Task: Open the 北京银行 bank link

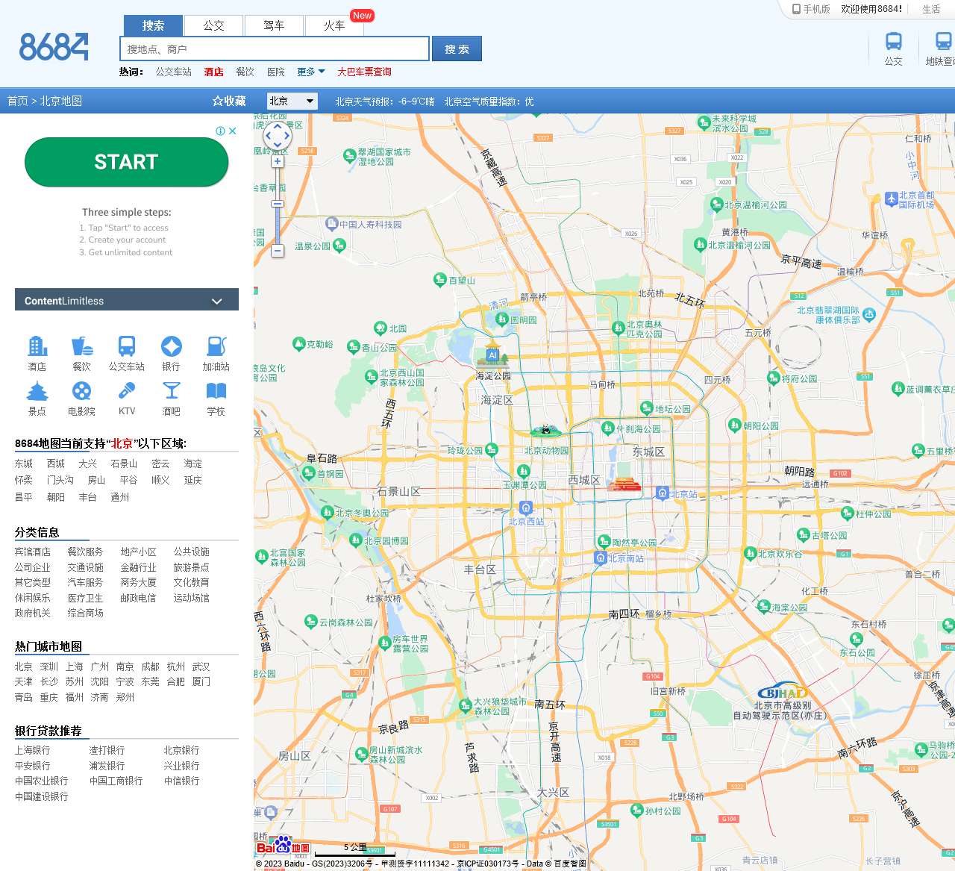Action: tap(181, 750)
